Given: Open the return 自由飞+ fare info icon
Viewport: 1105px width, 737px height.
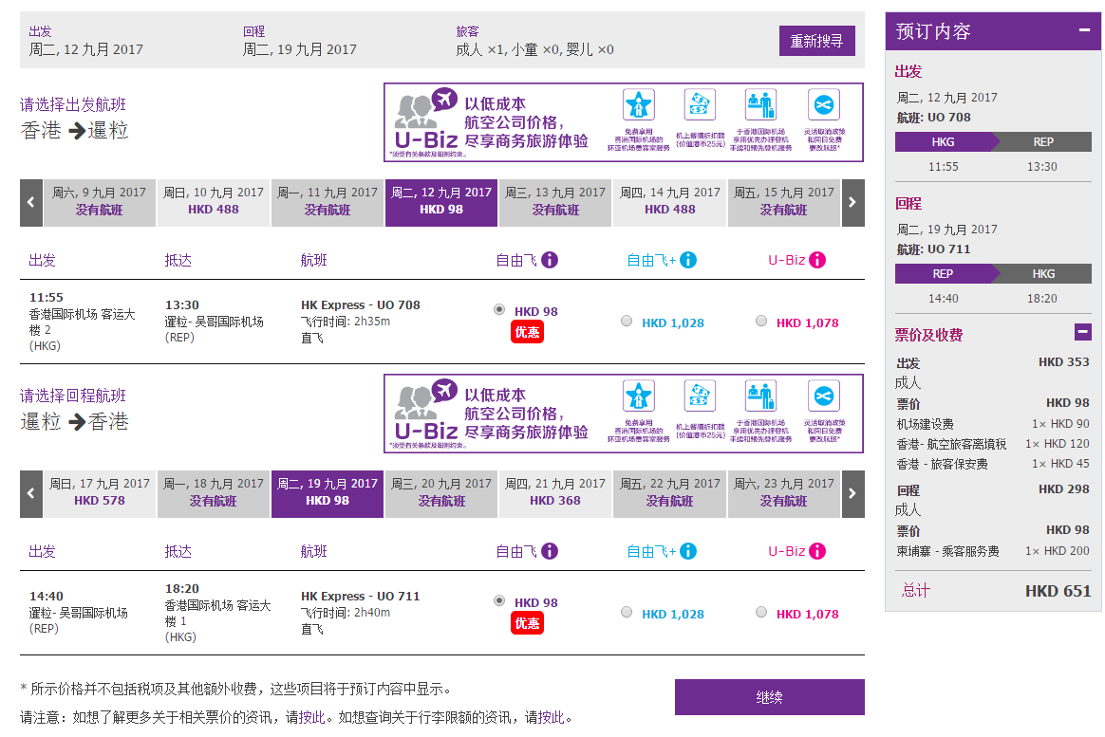Looking at the screenshot, I should pyautogui.click(x=688, y=551).
